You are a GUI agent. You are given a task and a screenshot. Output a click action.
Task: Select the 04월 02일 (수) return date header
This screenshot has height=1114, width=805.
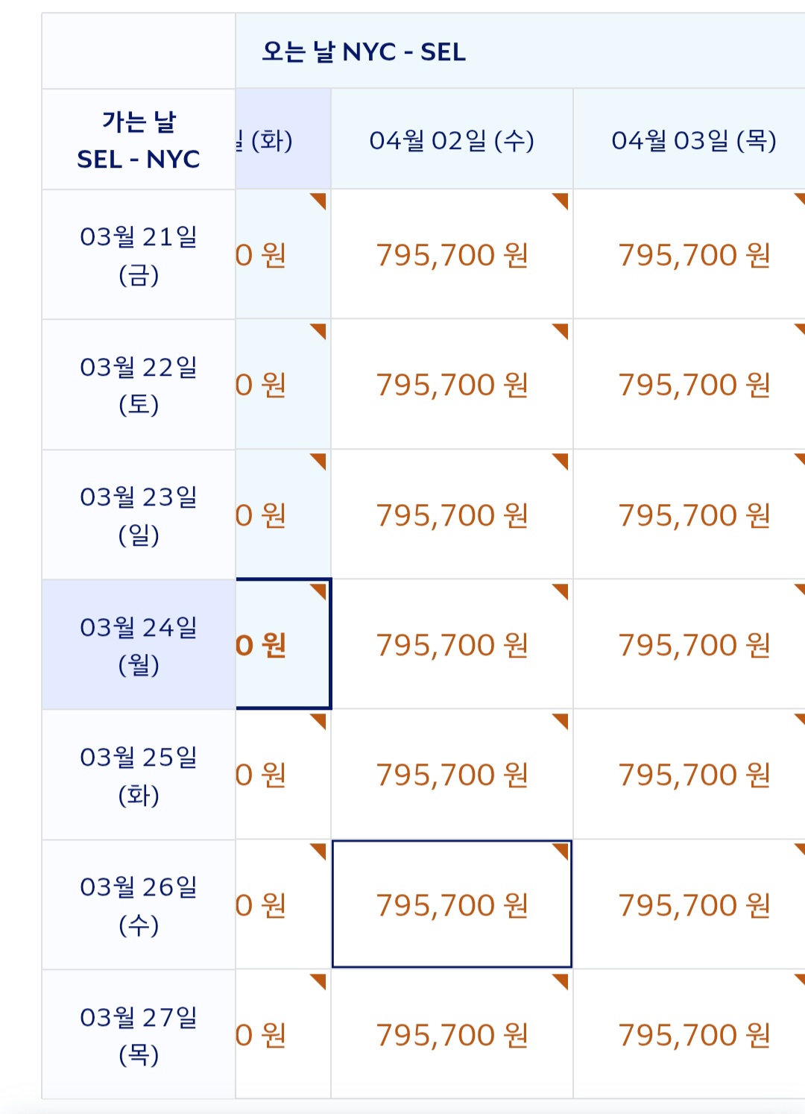(x=452, y=140)
